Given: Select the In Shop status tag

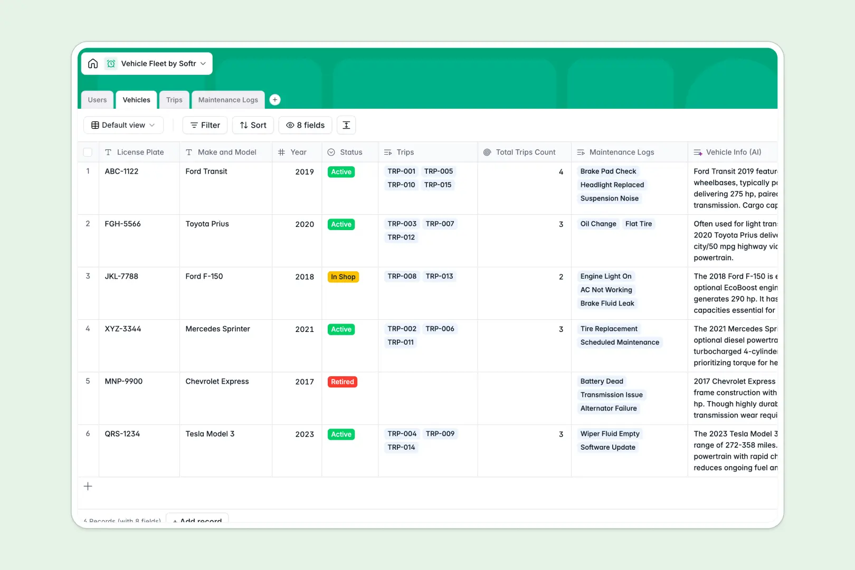Looking at the screenshot, I should (343, 277).
